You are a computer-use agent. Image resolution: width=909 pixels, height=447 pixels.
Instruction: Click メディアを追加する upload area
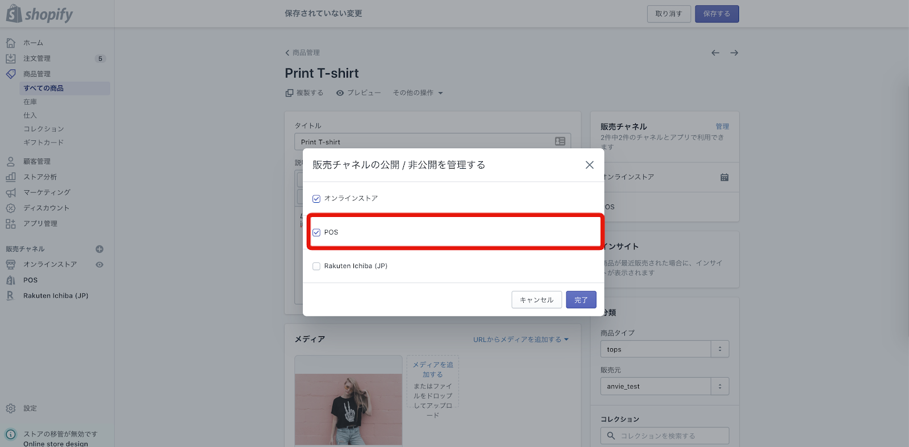(x=433, y=382)
